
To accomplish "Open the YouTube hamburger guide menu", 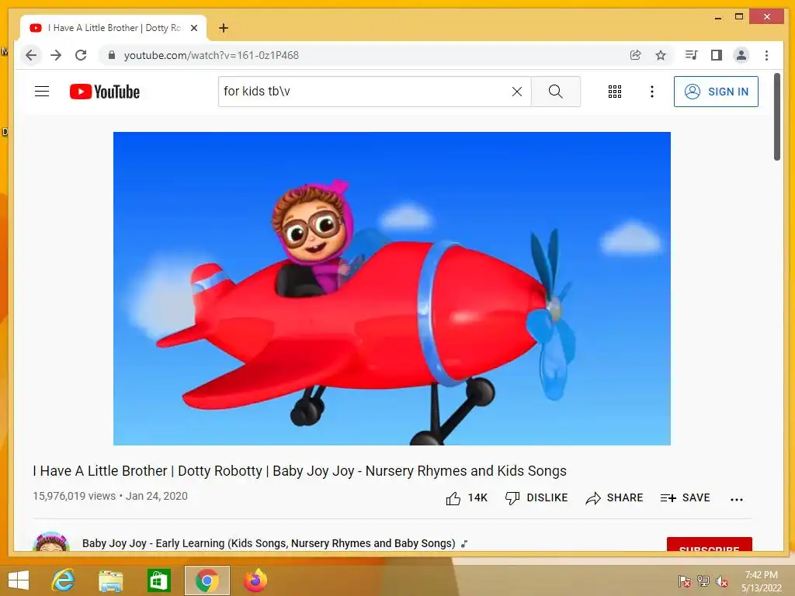I will click(x=42, y=92).
